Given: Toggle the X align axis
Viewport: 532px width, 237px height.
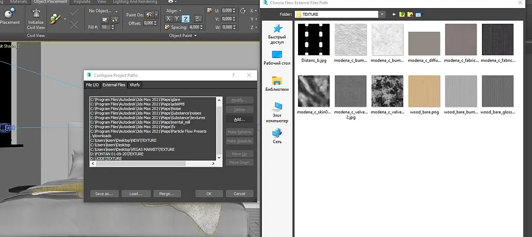Looking at the screenshot, I should pos(168,18).
